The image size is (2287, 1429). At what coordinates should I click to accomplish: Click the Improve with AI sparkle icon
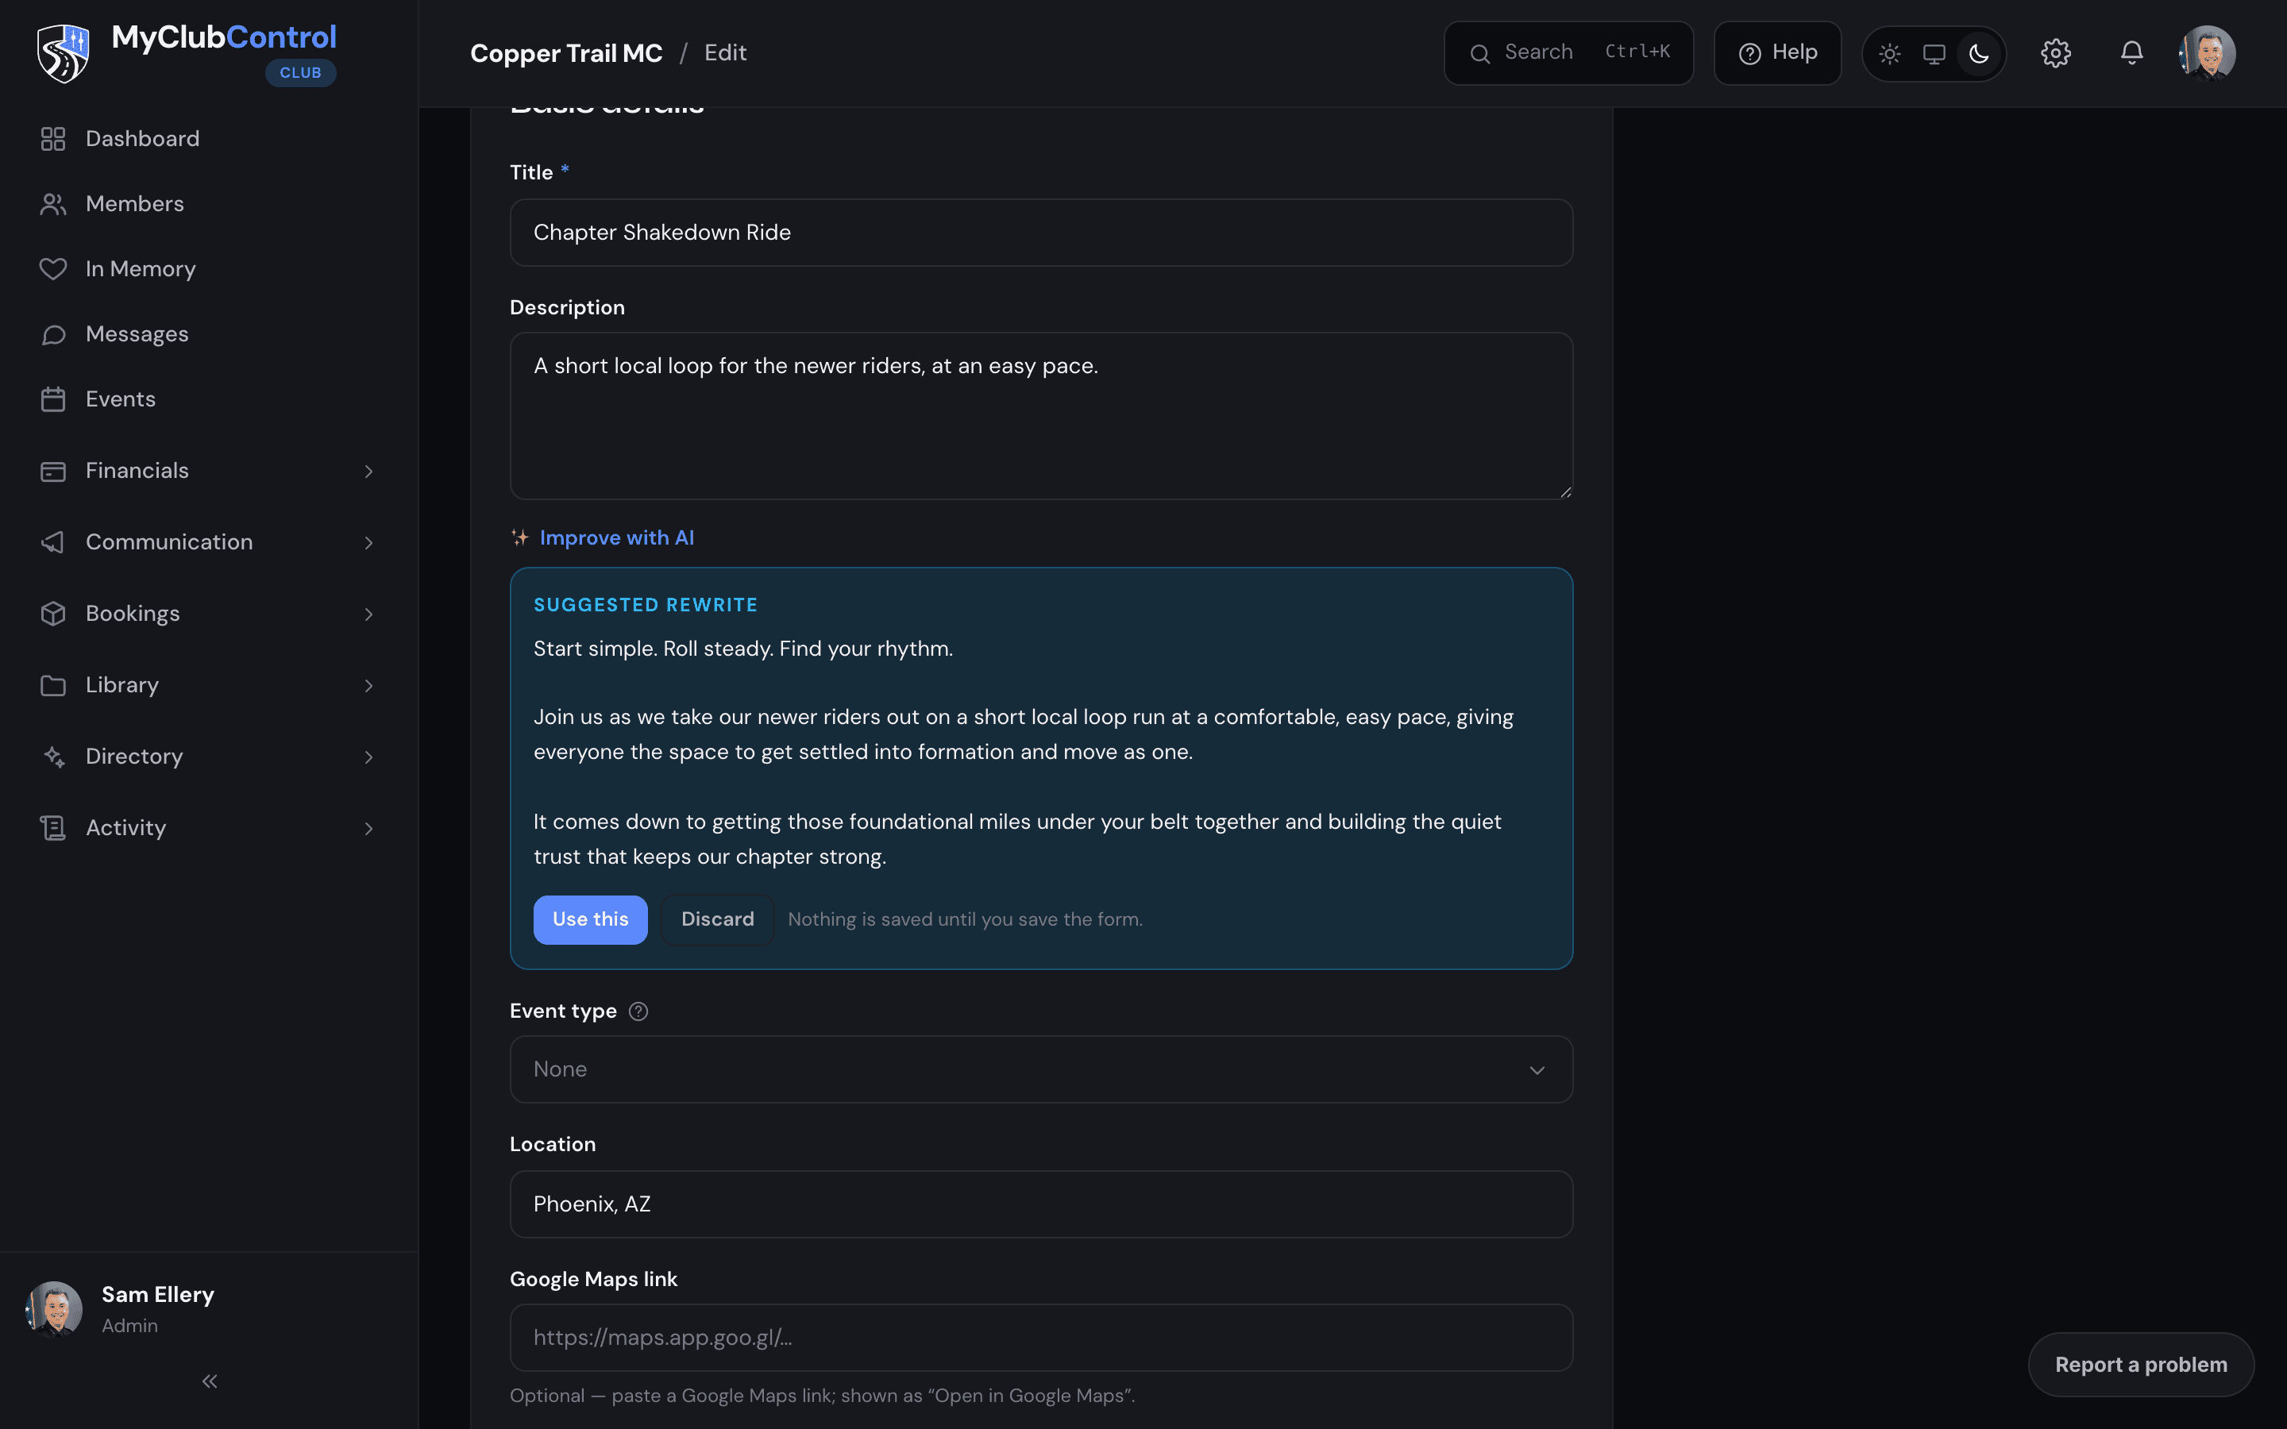tap(520, 537)
